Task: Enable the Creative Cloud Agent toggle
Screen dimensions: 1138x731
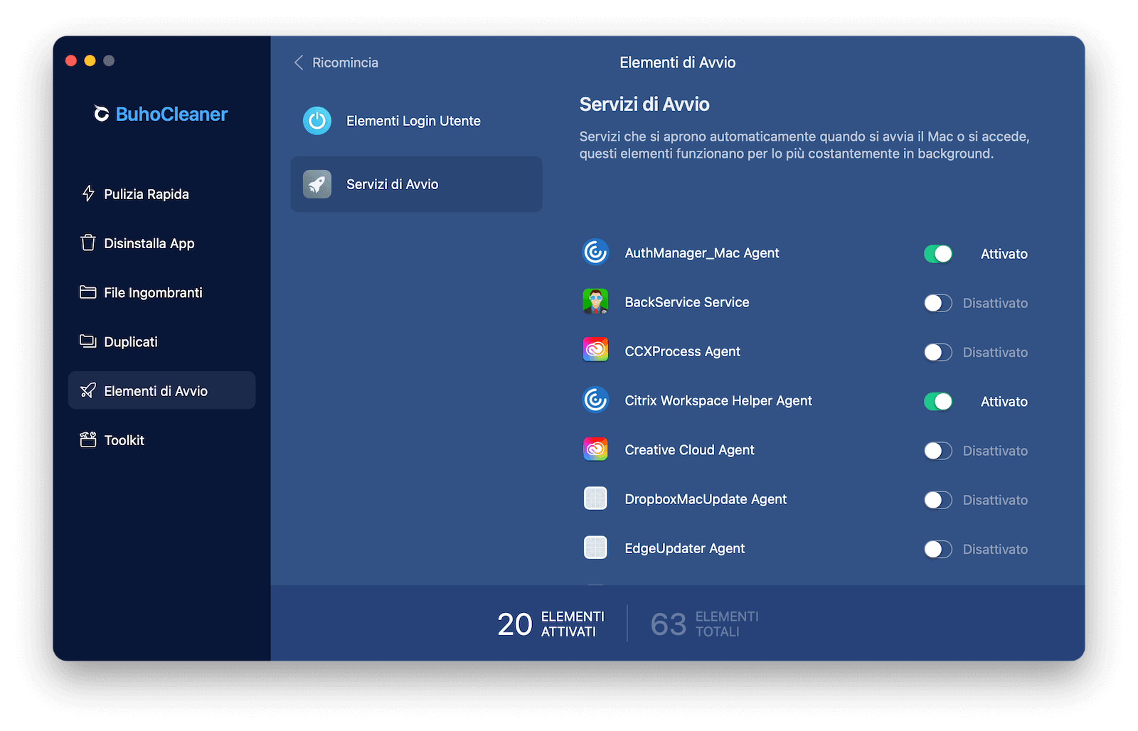Action: click(x=937, y=451)
